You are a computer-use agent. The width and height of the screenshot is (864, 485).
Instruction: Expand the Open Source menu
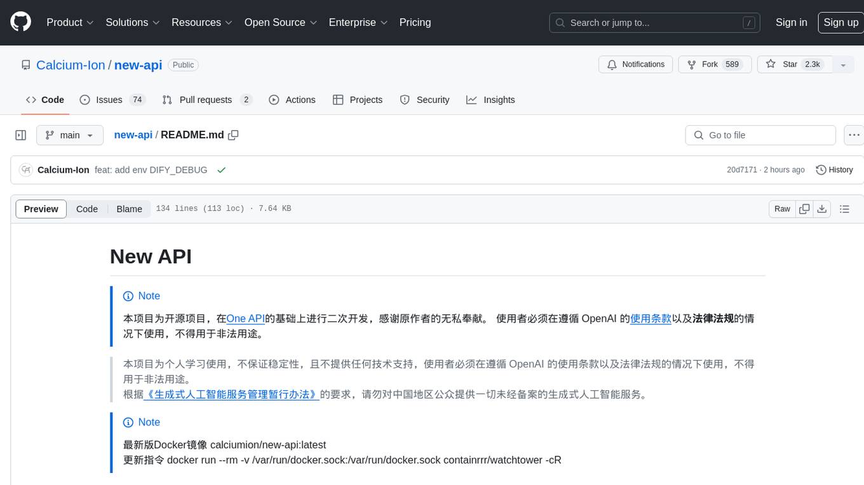pos(281,22)
